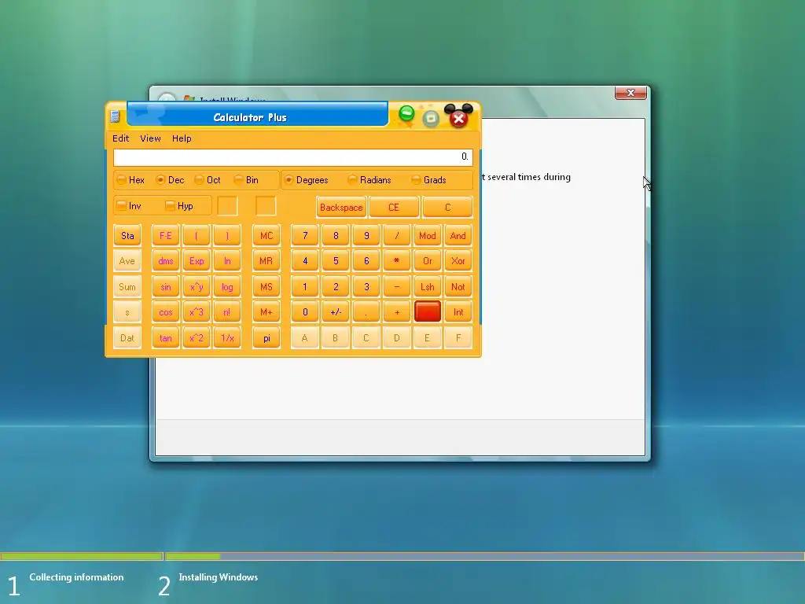Click the Exp button

click(196, 261)
